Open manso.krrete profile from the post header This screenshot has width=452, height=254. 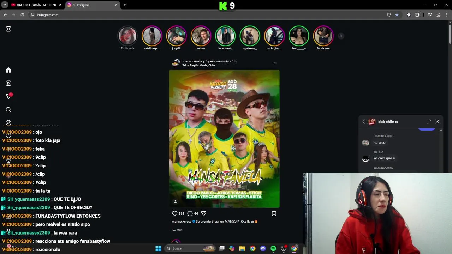tap(193, 61)
